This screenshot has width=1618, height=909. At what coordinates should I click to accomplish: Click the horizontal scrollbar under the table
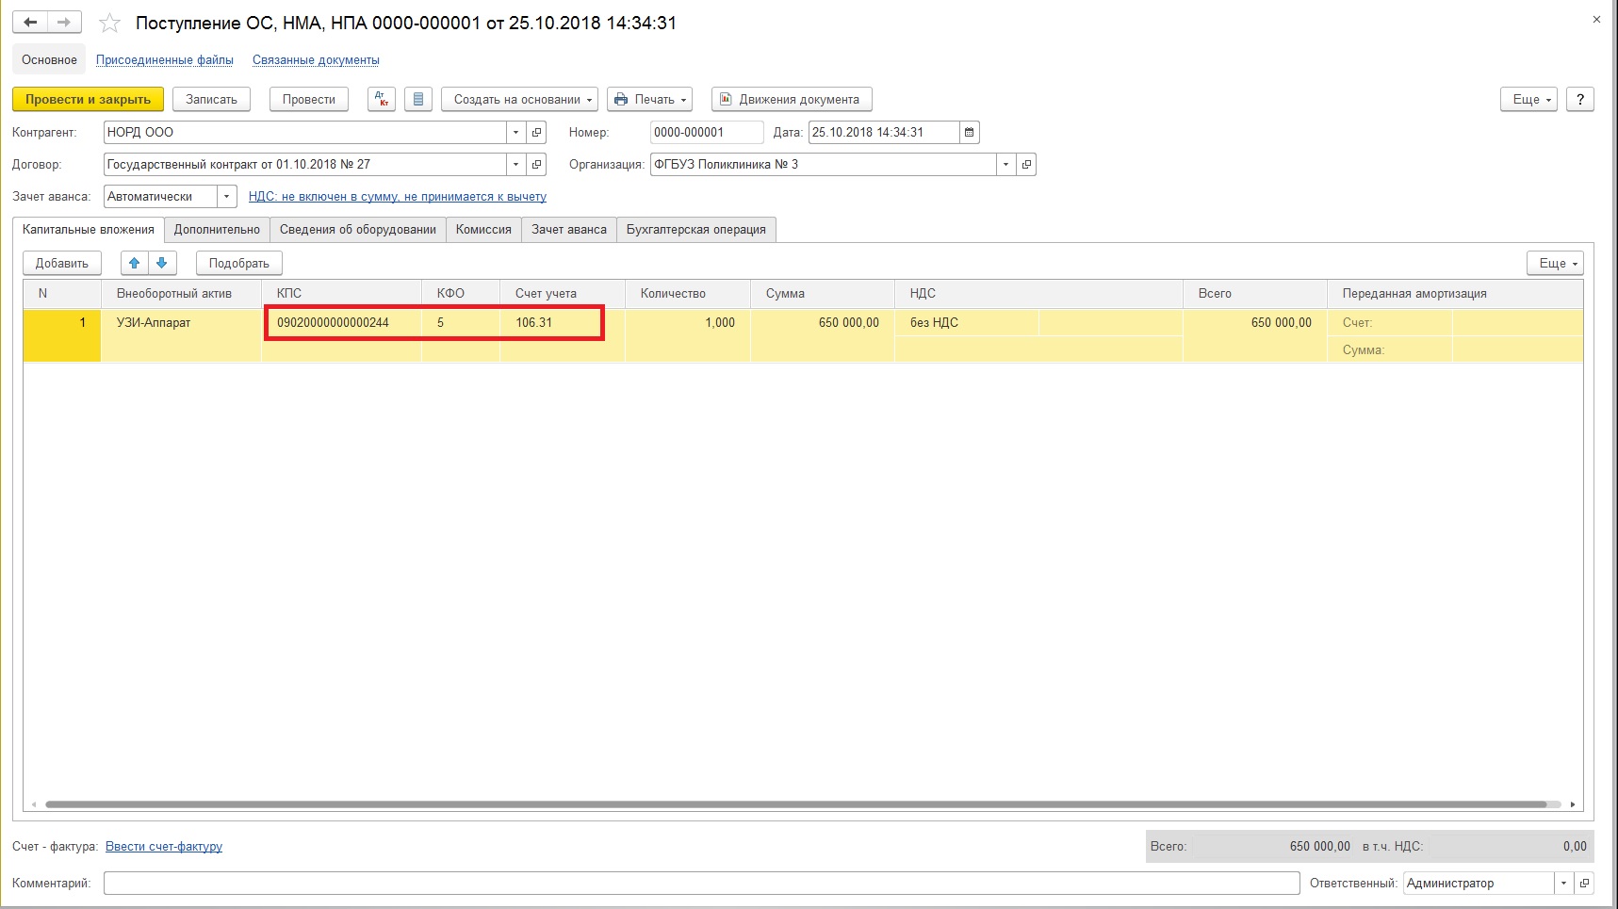pos(796,804)
